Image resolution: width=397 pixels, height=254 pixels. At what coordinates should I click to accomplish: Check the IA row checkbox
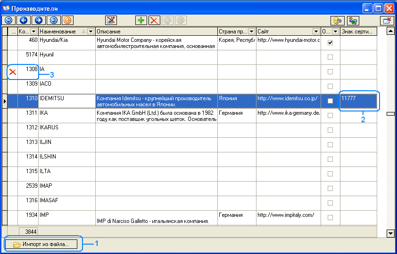(x=330, y=72)
